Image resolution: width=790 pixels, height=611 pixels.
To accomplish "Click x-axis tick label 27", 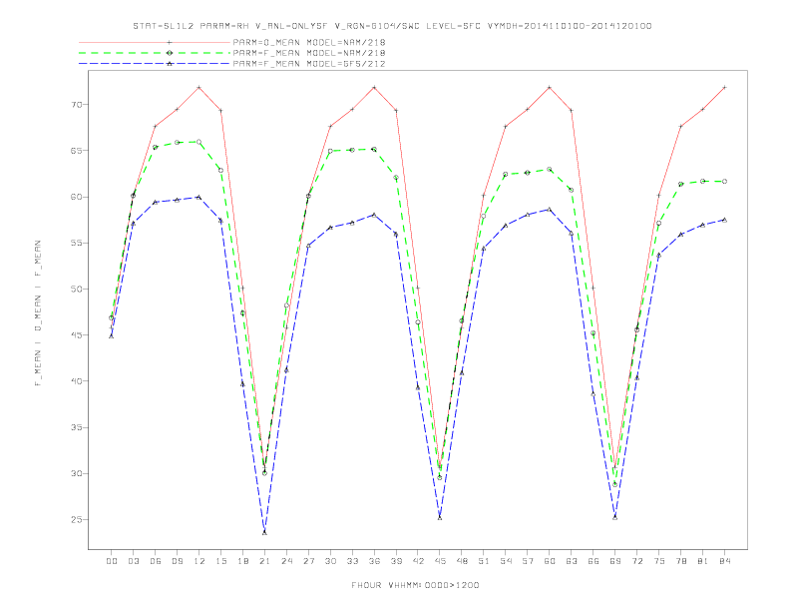I will (308, 561).
